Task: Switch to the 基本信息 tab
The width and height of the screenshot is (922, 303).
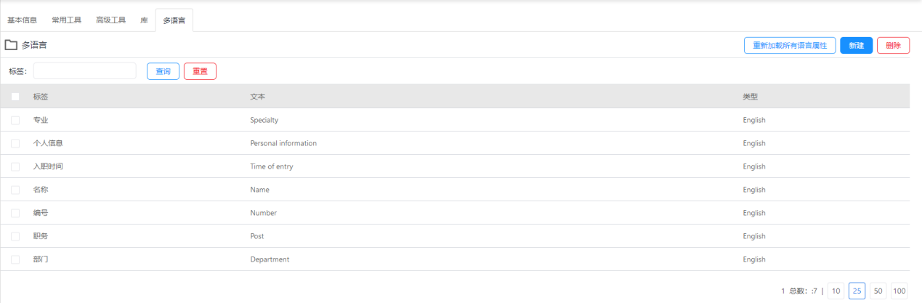Action: [23, 20]
